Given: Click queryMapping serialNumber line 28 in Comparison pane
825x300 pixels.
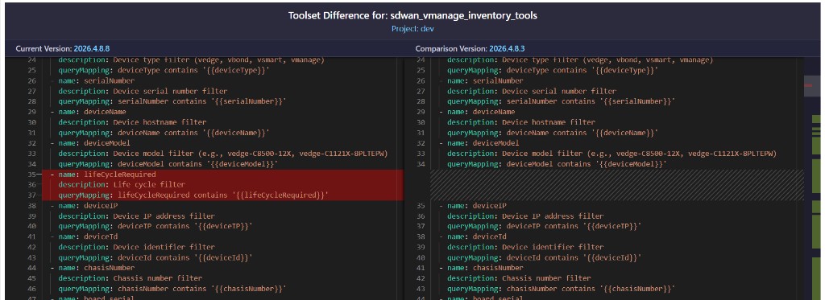Looking at the screenshot, I should (562, 101).
